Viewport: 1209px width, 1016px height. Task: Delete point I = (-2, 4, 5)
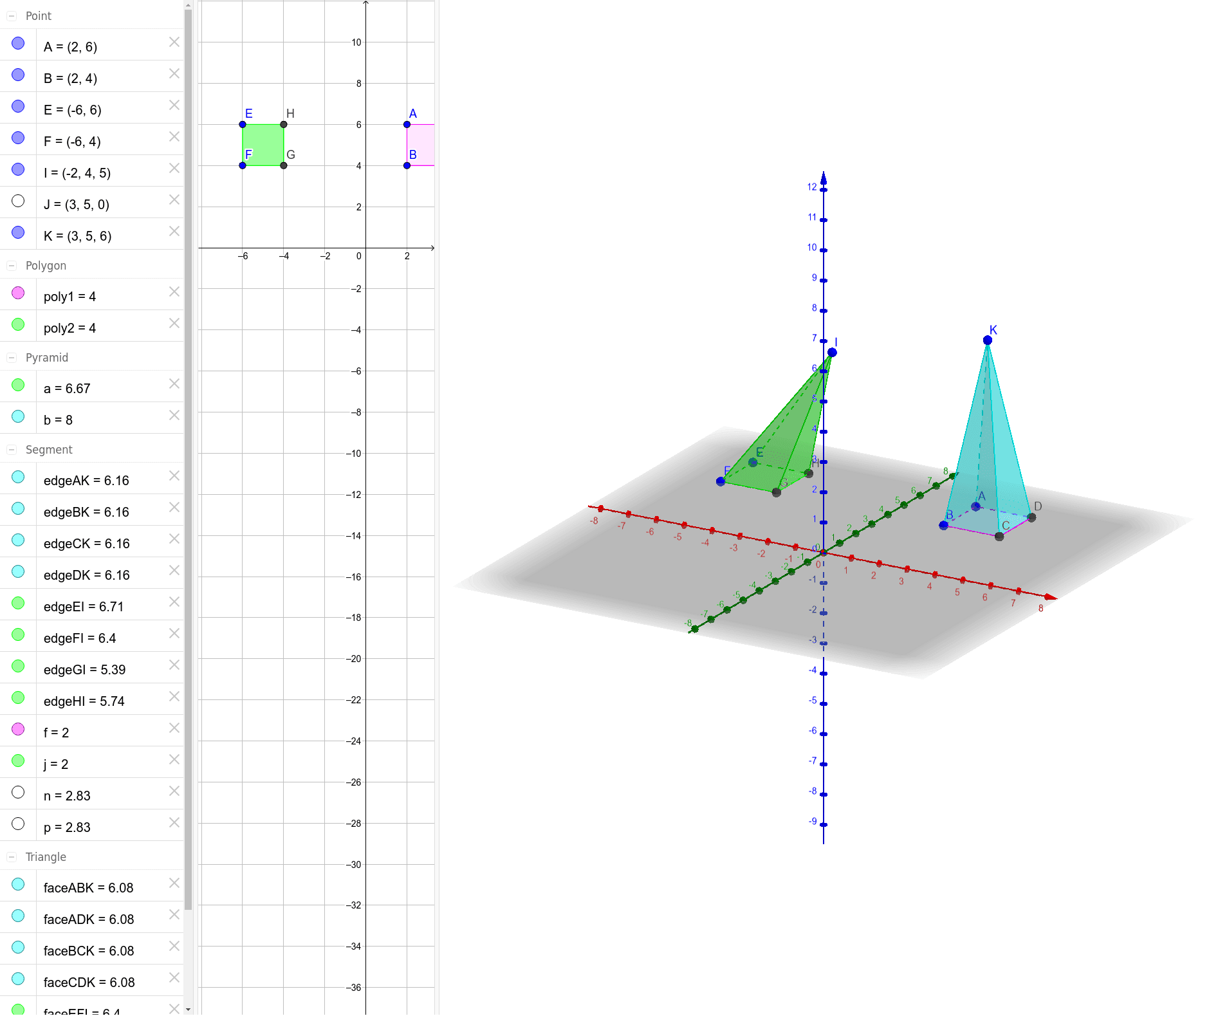[174, 168]
